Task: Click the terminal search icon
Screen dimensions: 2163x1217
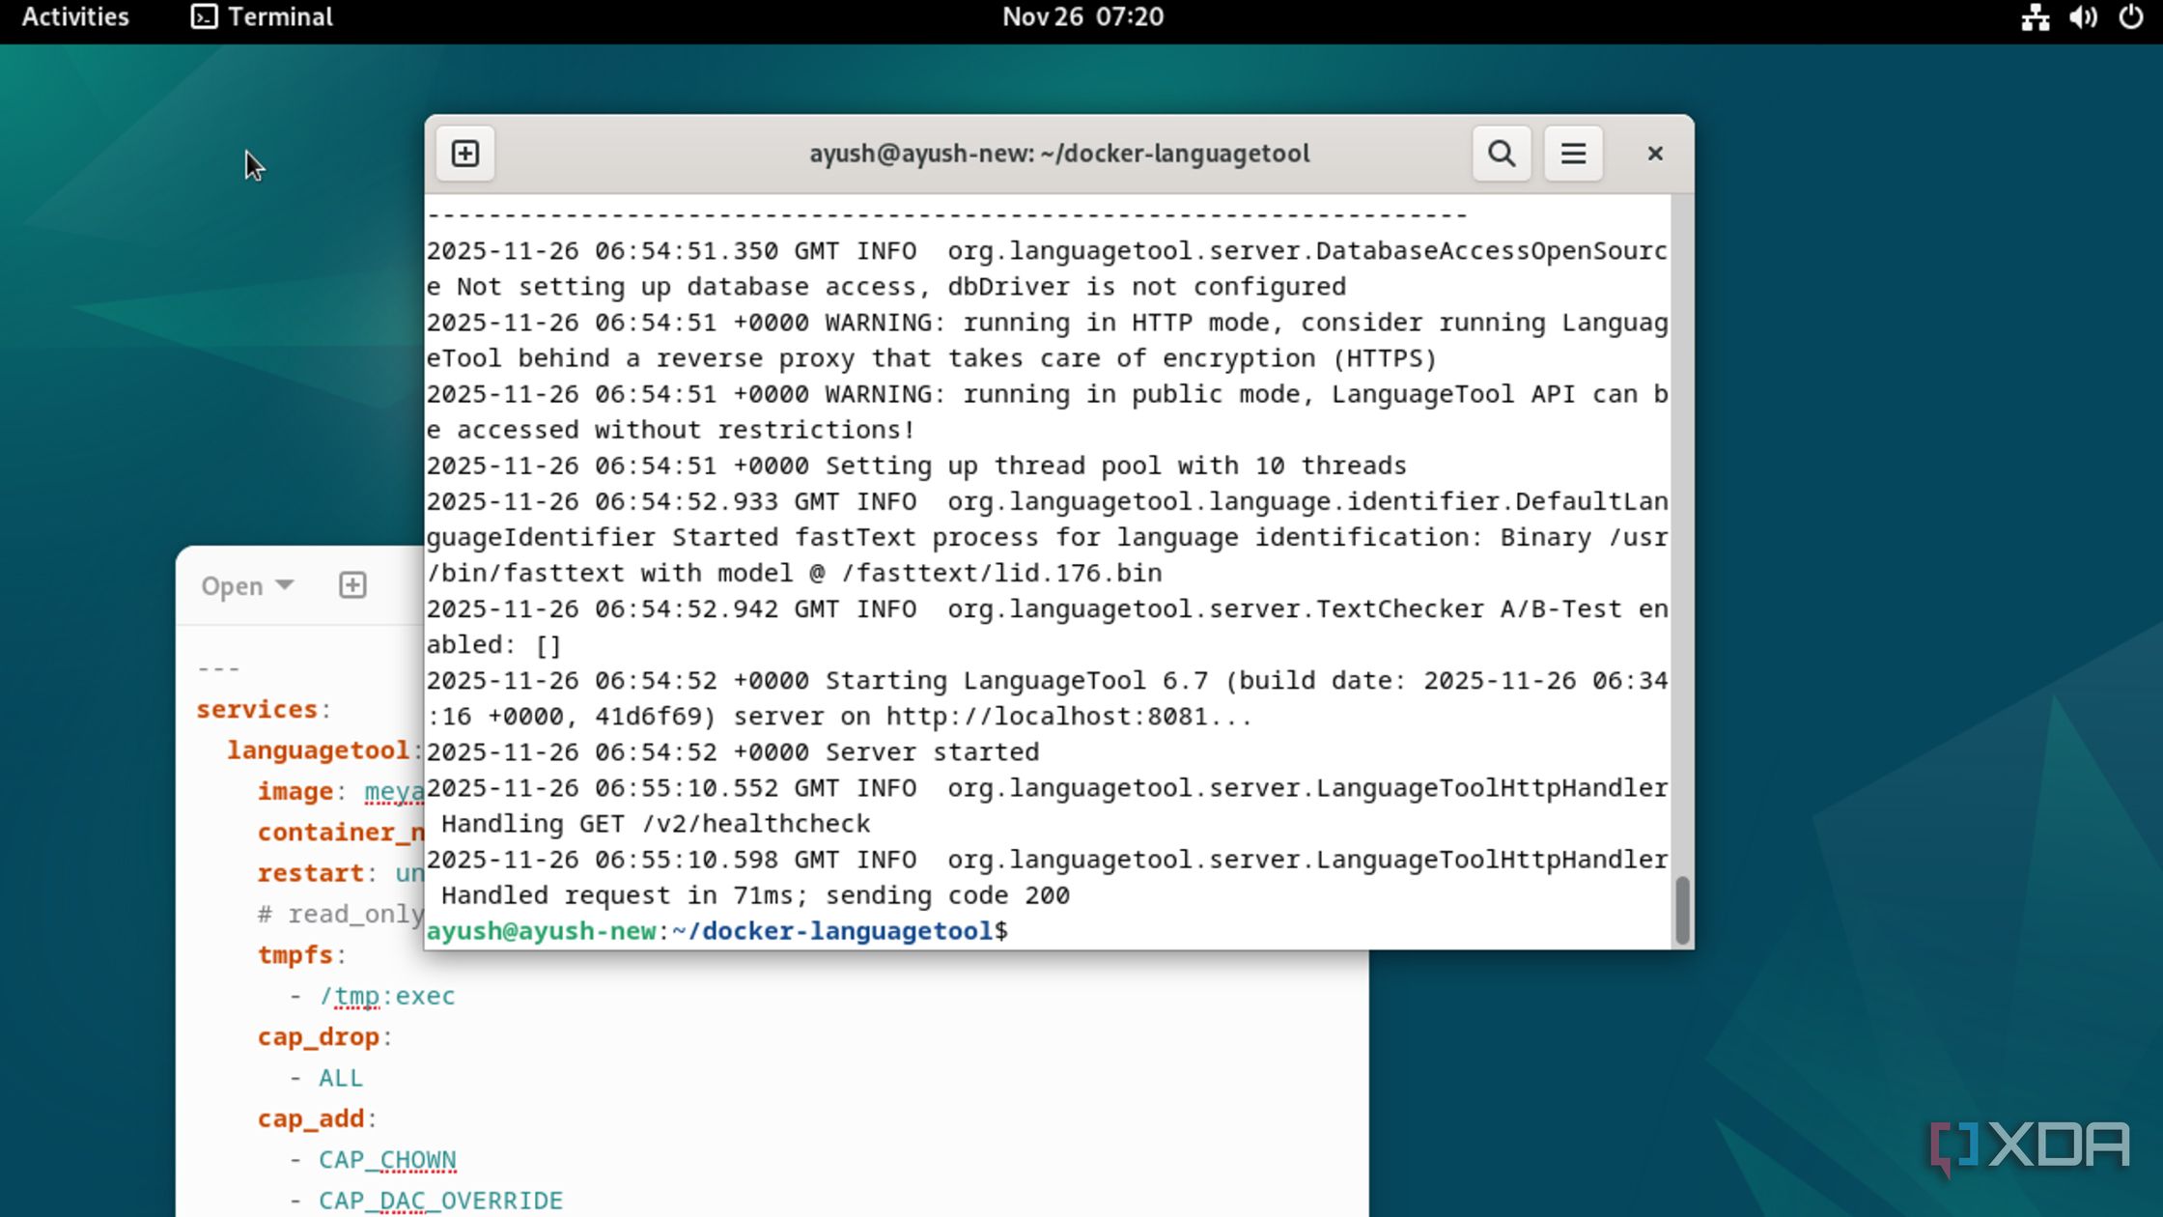Action: point(1501,154)
